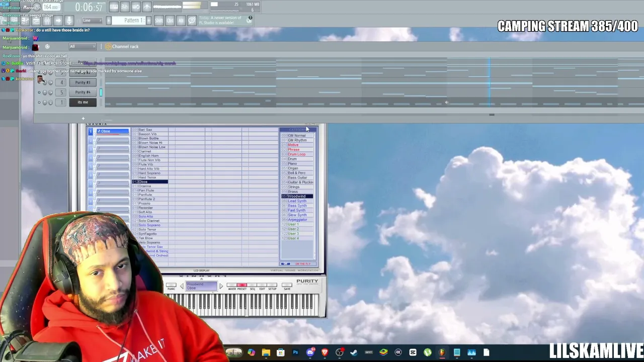Select the Lead Synth category

tap(297, 201)
